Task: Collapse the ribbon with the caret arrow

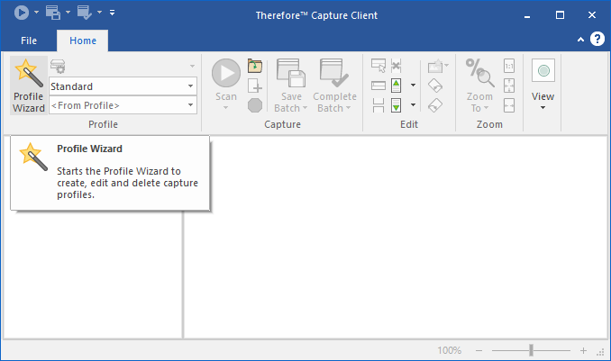Action: point(580,40)
